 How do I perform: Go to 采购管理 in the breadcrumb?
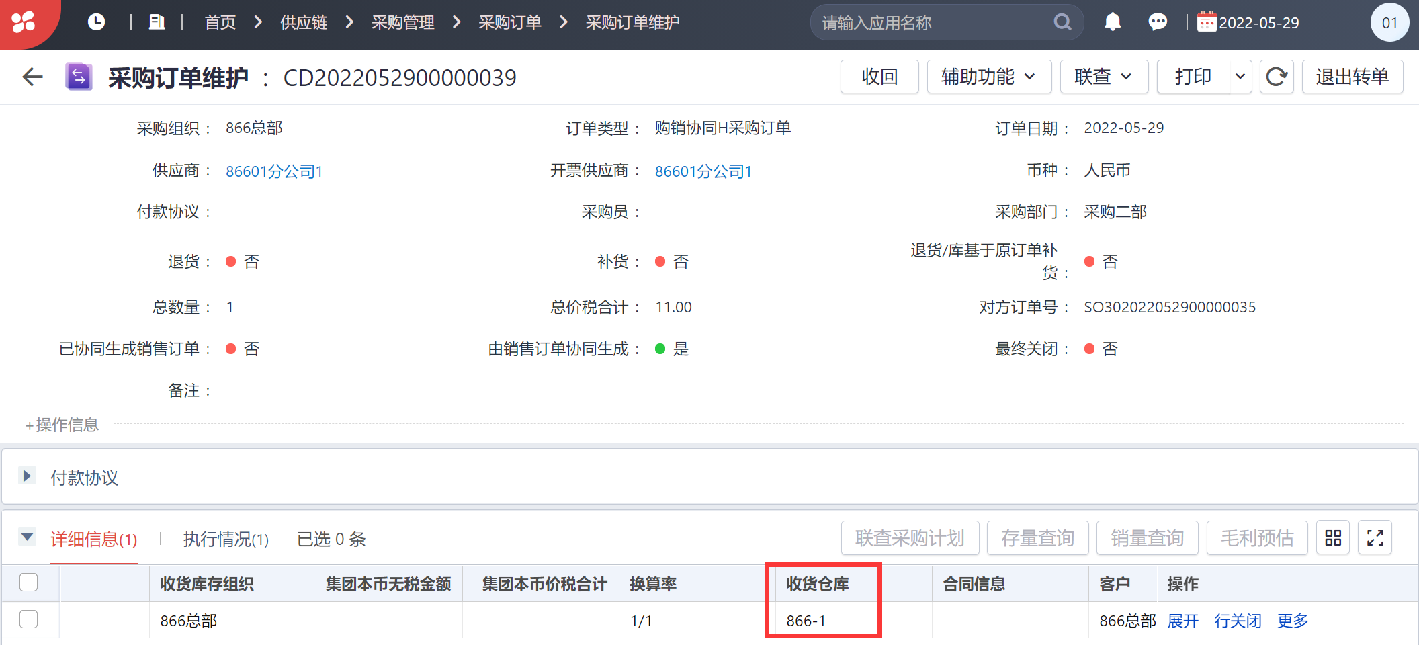coord(403,22)
